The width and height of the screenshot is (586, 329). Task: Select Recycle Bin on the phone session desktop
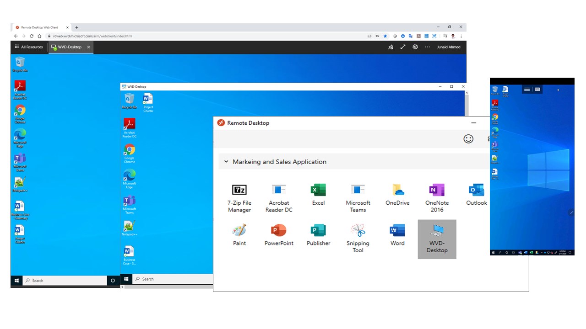(495, 90)
